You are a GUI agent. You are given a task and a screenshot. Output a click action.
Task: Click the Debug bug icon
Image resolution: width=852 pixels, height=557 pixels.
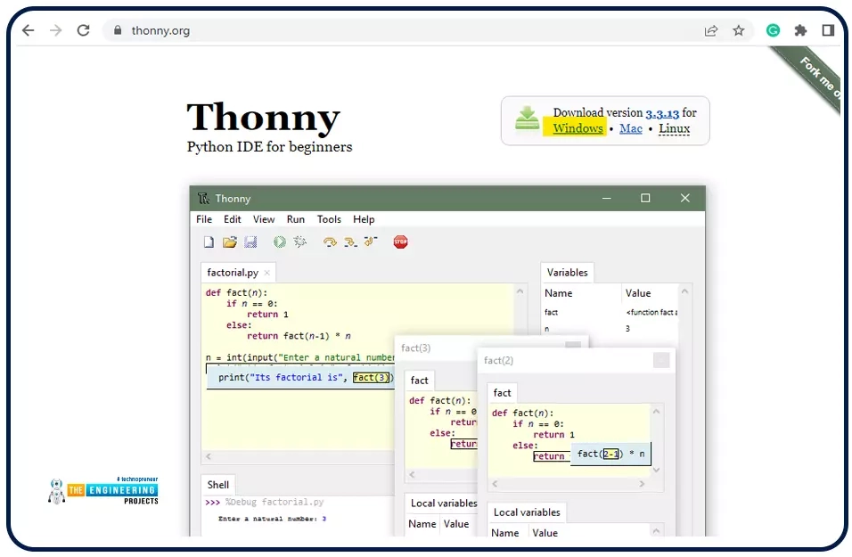click(x=300, y=242)
